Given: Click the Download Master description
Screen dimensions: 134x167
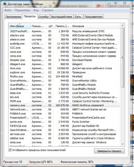Looking at the screenshot, I should coord(82,60).
